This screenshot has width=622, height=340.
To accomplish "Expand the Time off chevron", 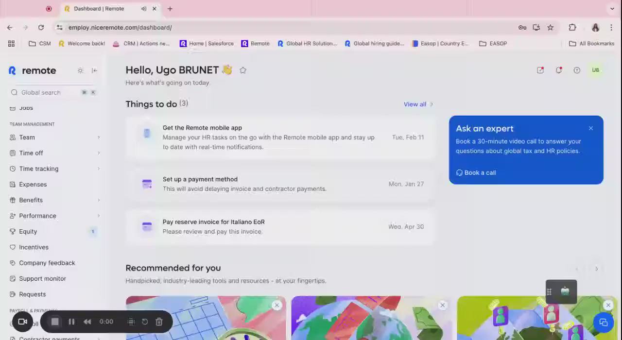I will [x=99, y=153].
